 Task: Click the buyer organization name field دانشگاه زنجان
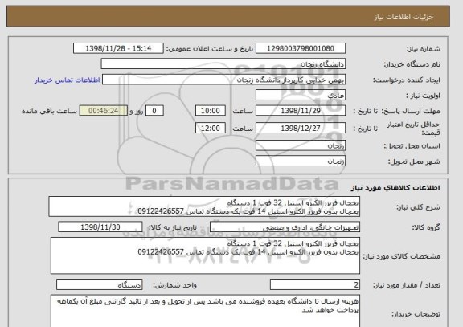point(223,63)
